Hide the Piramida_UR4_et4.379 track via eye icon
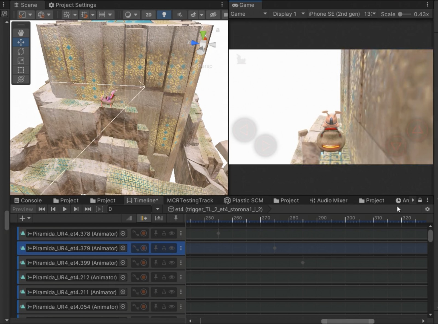This screenshot has height=324, width=438. 172,248
